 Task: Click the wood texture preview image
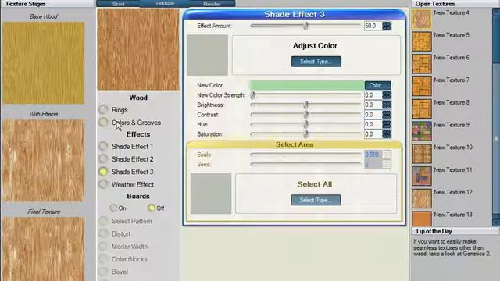[x=138, y=49]
